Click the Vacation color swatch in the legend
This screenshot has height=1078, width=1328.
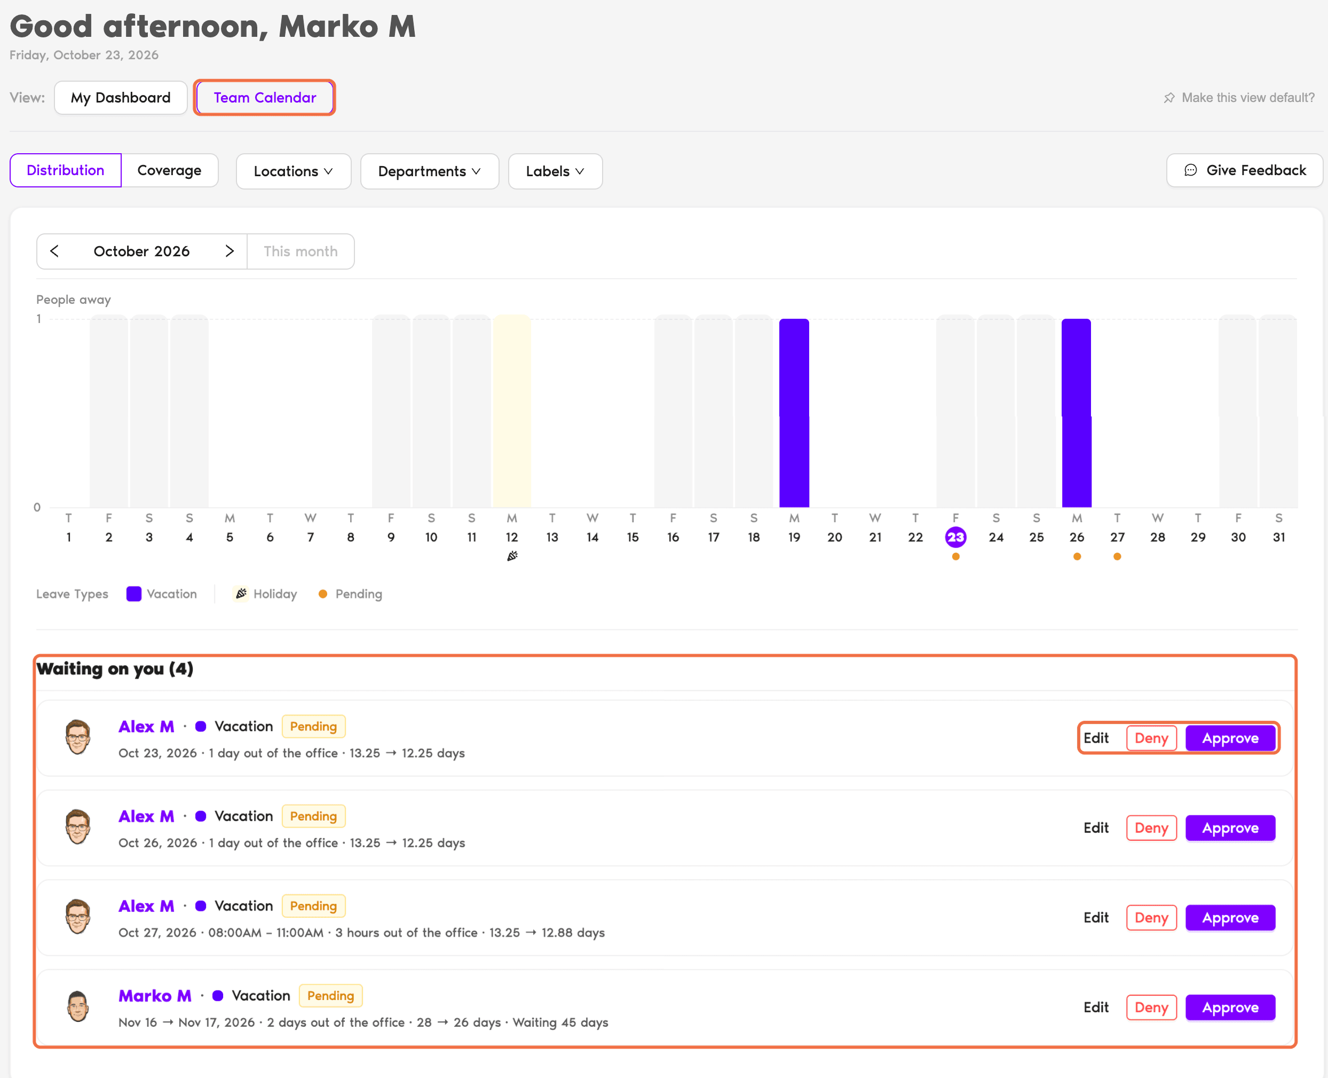click(x=133, y=594)
